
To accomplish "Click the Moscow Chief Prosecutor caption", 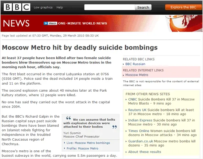I will tap(81, 136).
